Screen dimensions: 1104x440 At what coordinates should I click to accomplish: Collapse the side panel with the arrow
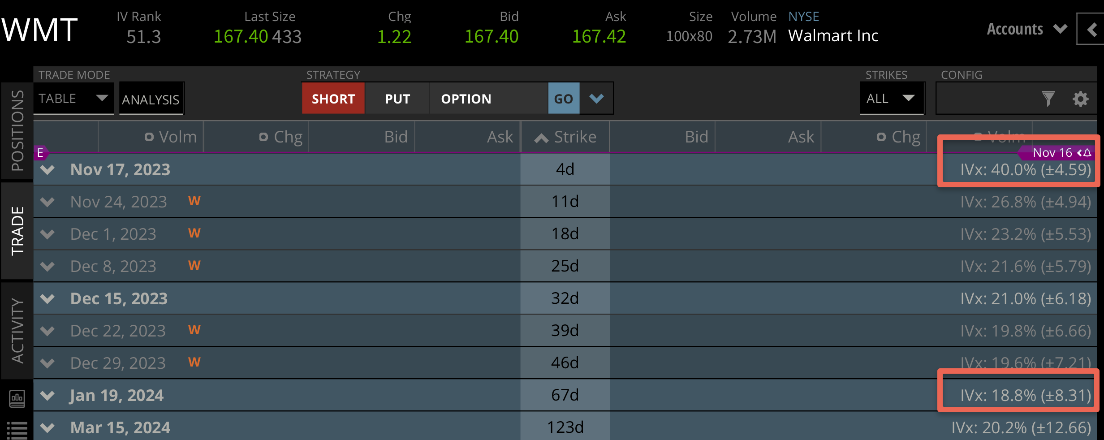1091,30
